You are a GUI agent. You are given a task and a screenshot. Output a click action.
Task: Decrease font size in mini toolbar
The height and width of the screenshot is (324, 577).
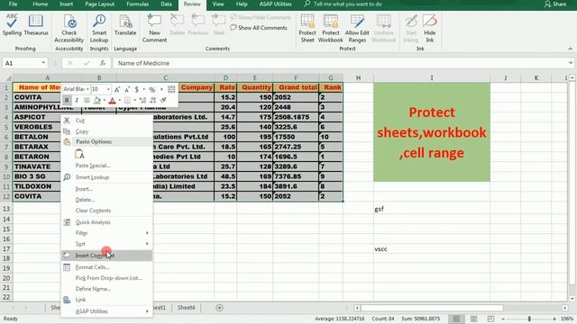(x=127, y=89)
